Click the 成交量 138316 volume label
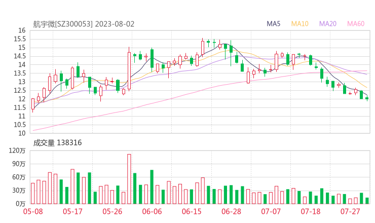375x223 pixels. coord(57,143)
